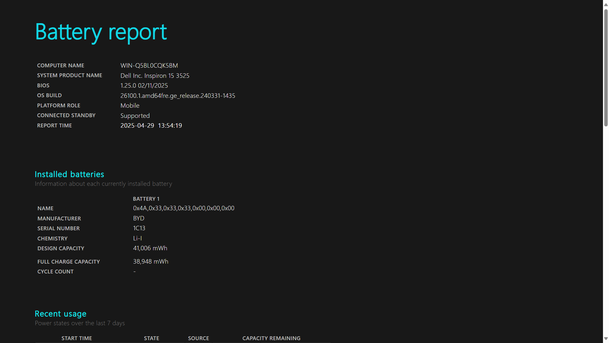609x343 pixels.
Task: Click the 'Recent usage' heading
Action: coord(61,314)
